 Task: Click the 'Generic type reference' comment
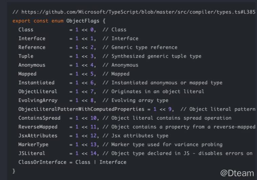(144, 47)
